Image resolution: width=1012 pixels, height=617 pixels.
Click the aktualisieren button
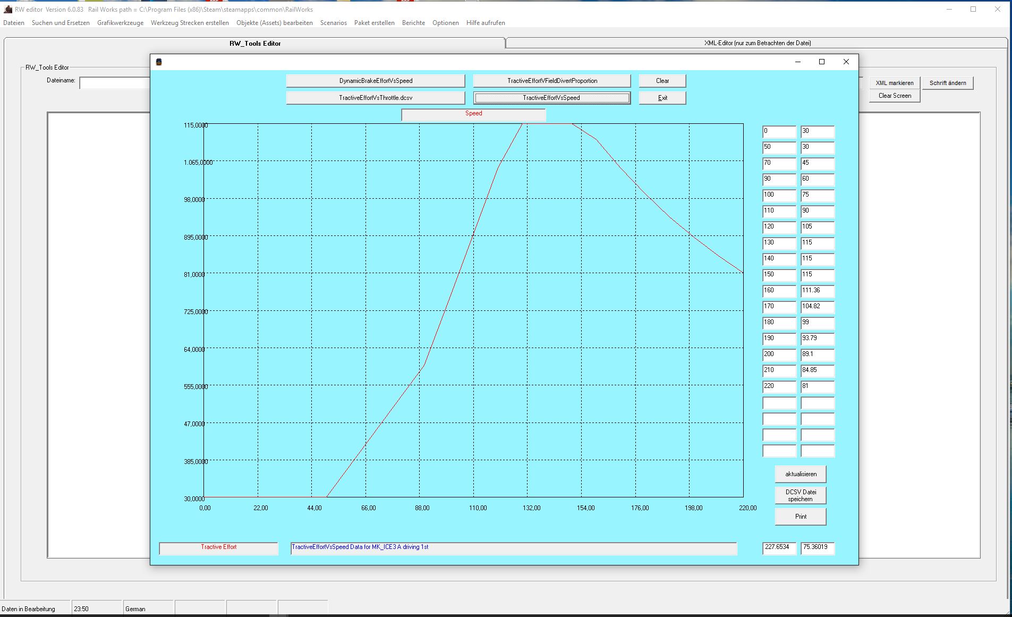[x=801, y=474]
